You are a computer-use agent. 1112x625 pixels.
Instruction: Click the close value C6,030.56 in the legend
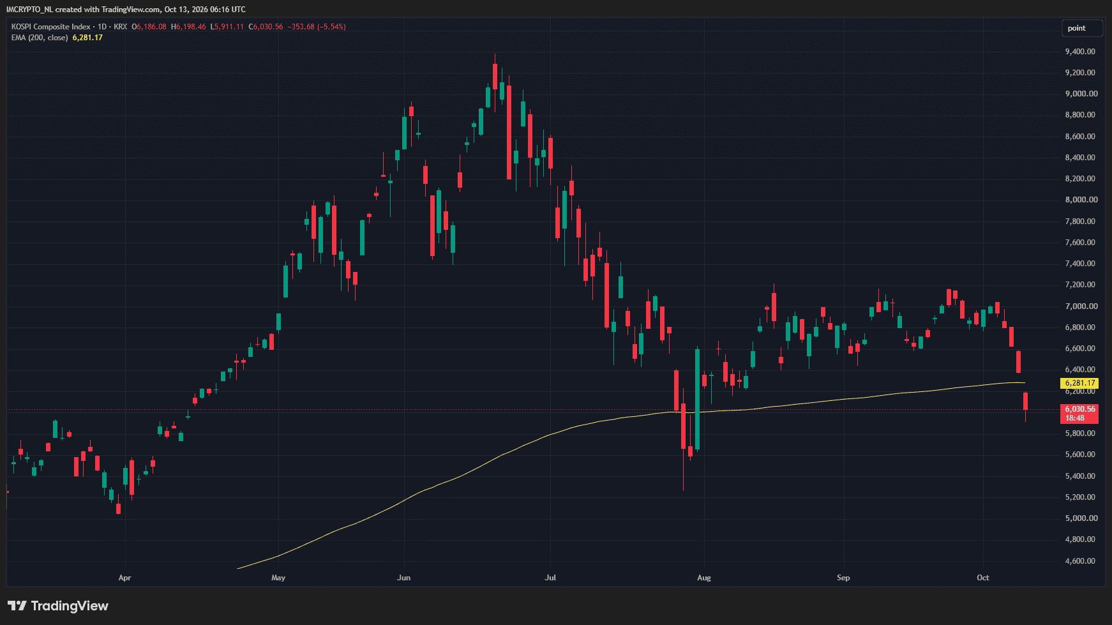click(x=266, y=27)
